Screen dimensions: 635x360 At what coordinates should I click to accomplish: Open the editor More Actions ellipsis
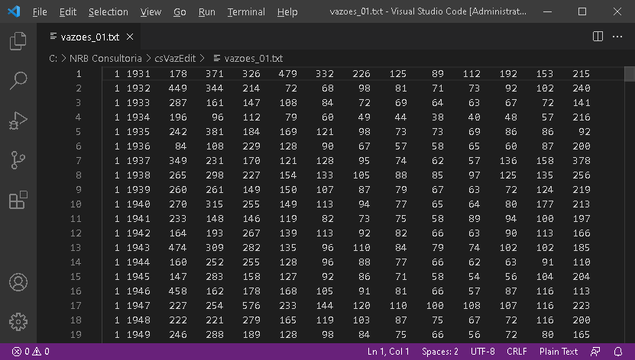[x=617, y=37]
